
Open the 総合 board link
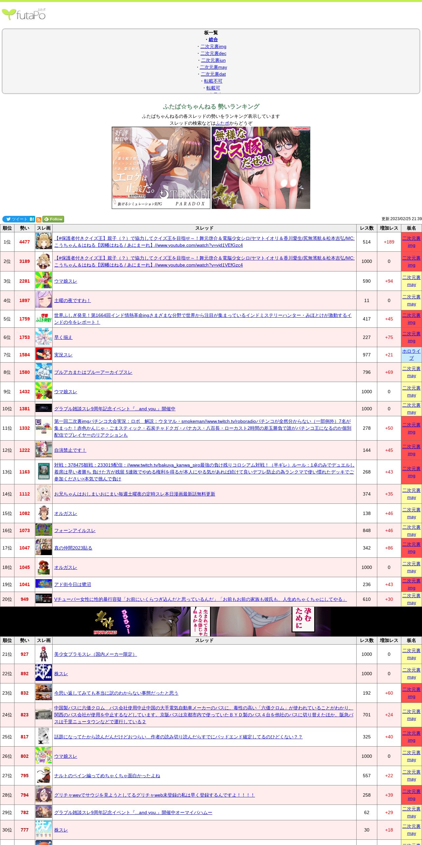pyautogui.click(x=213, y=39)
